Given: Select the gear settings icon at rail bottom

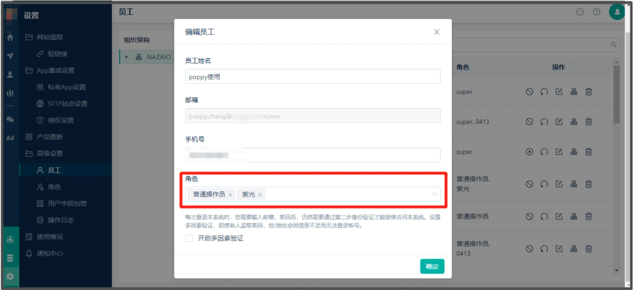Looking at the screenshot, I should click(x=10, y=277).
